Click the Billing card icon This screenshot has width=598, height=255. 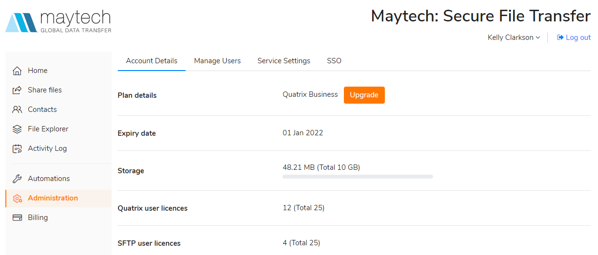coord(17,218)
